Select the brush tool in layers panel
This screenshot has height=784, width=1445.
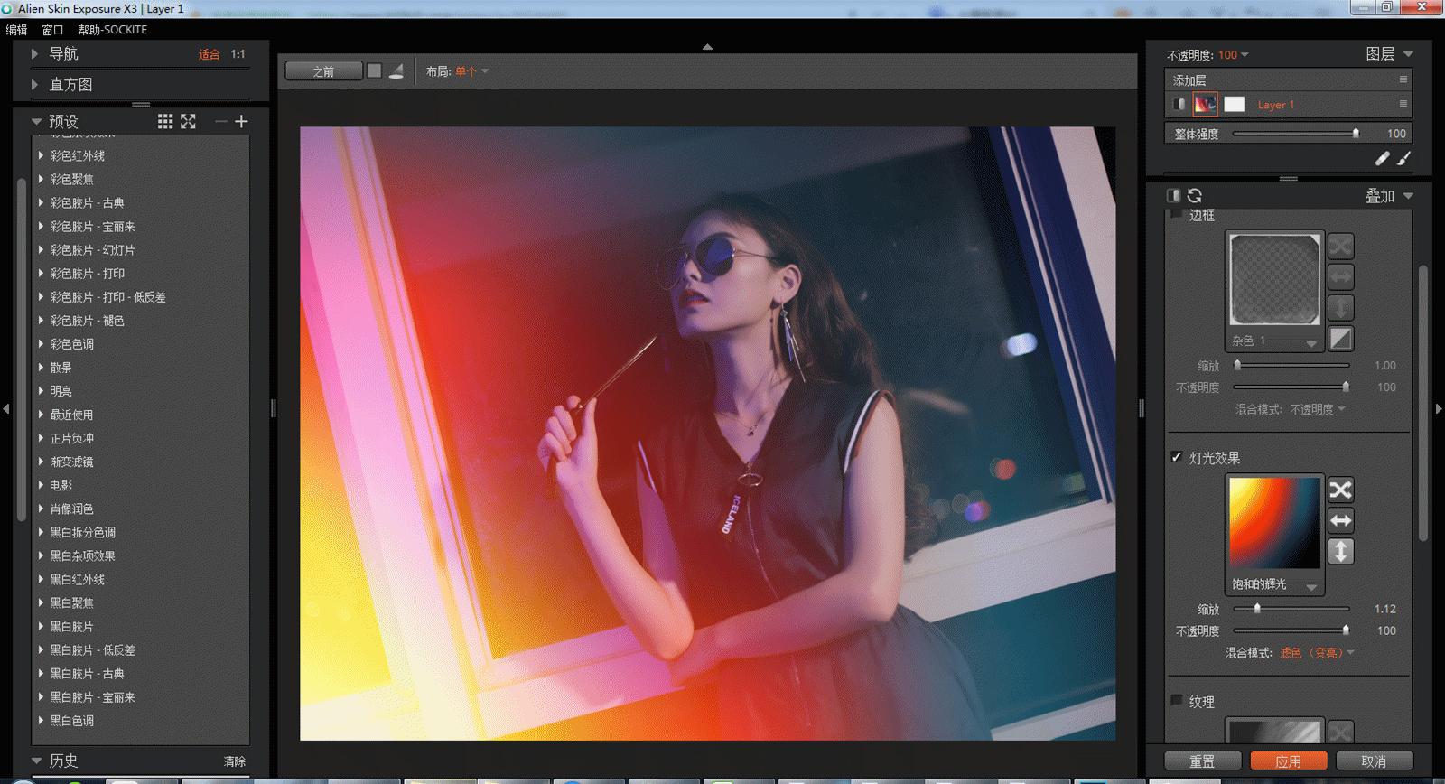(1403, 158)
